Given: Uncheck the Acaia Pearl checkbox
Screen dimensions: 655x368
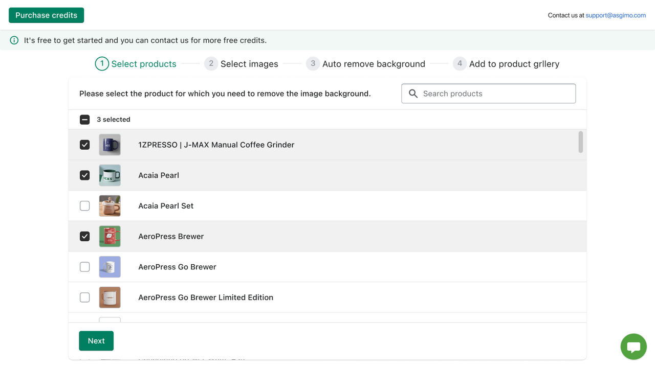Looking at the screenshot, I should coord(84,175).
